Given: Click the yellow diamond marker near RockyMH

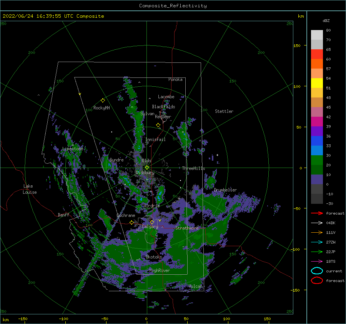Looking at the screenshot, I should pos(103,101).
